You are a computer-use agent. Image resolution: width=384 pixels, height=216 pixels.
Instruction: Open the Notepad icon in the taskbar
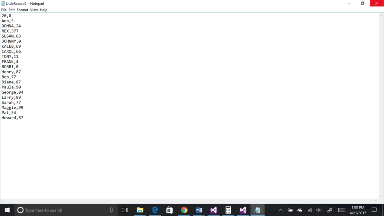257,210
